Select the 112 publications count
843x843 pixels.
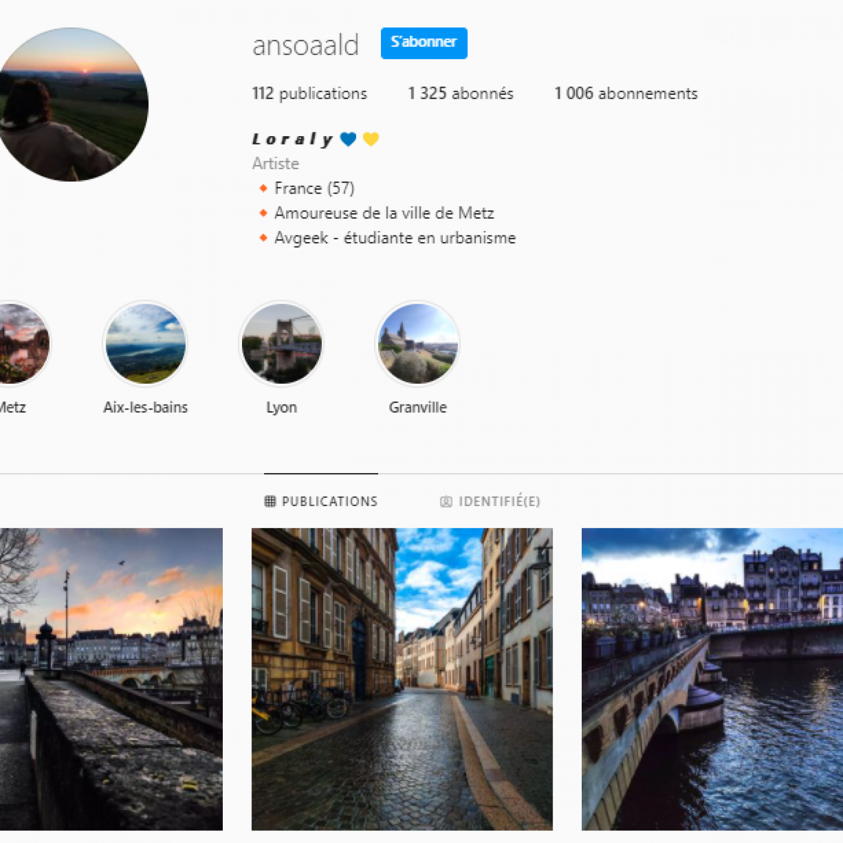pyautogui.click(x=310, y=93)
